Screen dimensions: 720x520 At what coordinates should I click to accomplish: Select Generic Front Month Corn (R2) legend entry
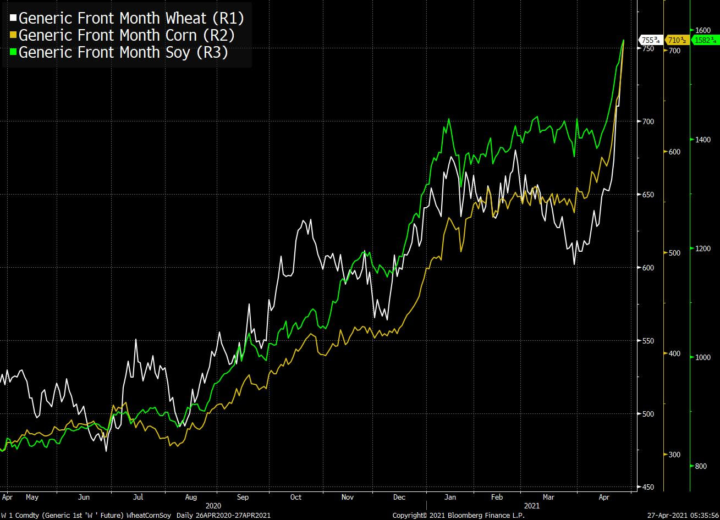point(123,35)
